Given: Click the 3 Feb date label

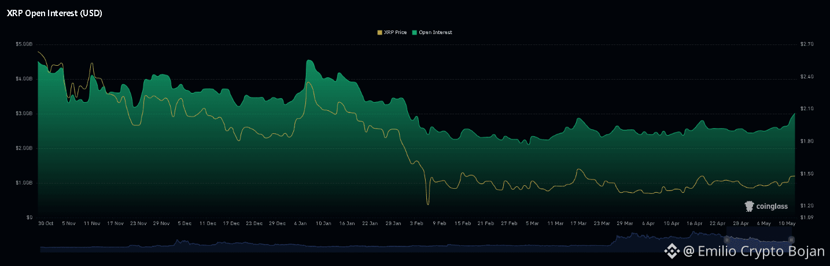Looking at the screenshot, I should [x=416, y=223].
